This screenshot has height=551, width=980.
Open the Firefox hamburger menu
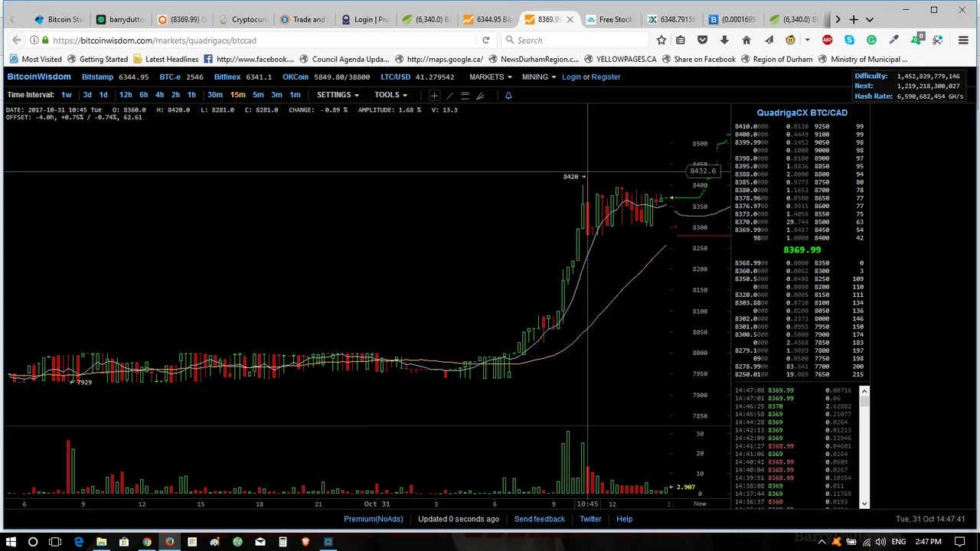point(962,40)
